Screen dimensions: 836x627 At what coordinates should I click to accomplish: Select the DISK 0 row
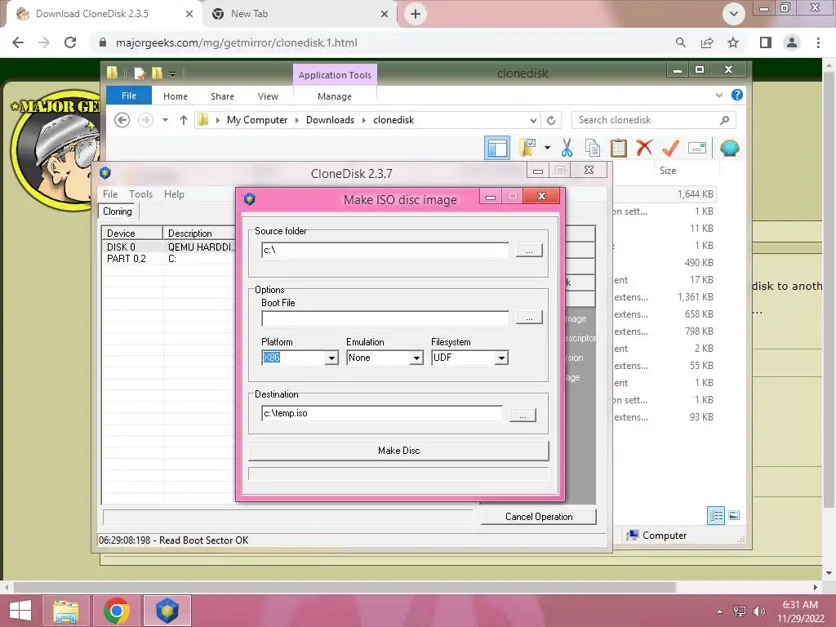168,247
